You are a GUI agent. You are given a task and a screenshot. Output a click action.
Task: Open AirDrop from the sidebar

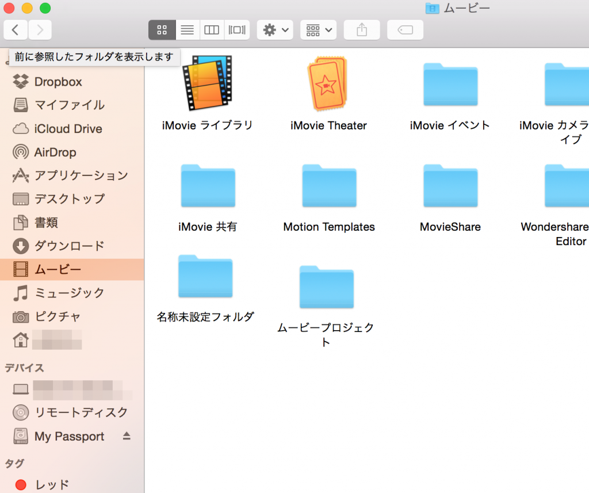pyautogui.click(x=55, y=152)
